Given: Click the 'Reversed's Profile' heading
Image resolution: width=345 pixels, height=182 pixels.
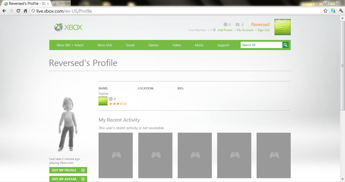Looking at the screenshot, I should [83, 63].
